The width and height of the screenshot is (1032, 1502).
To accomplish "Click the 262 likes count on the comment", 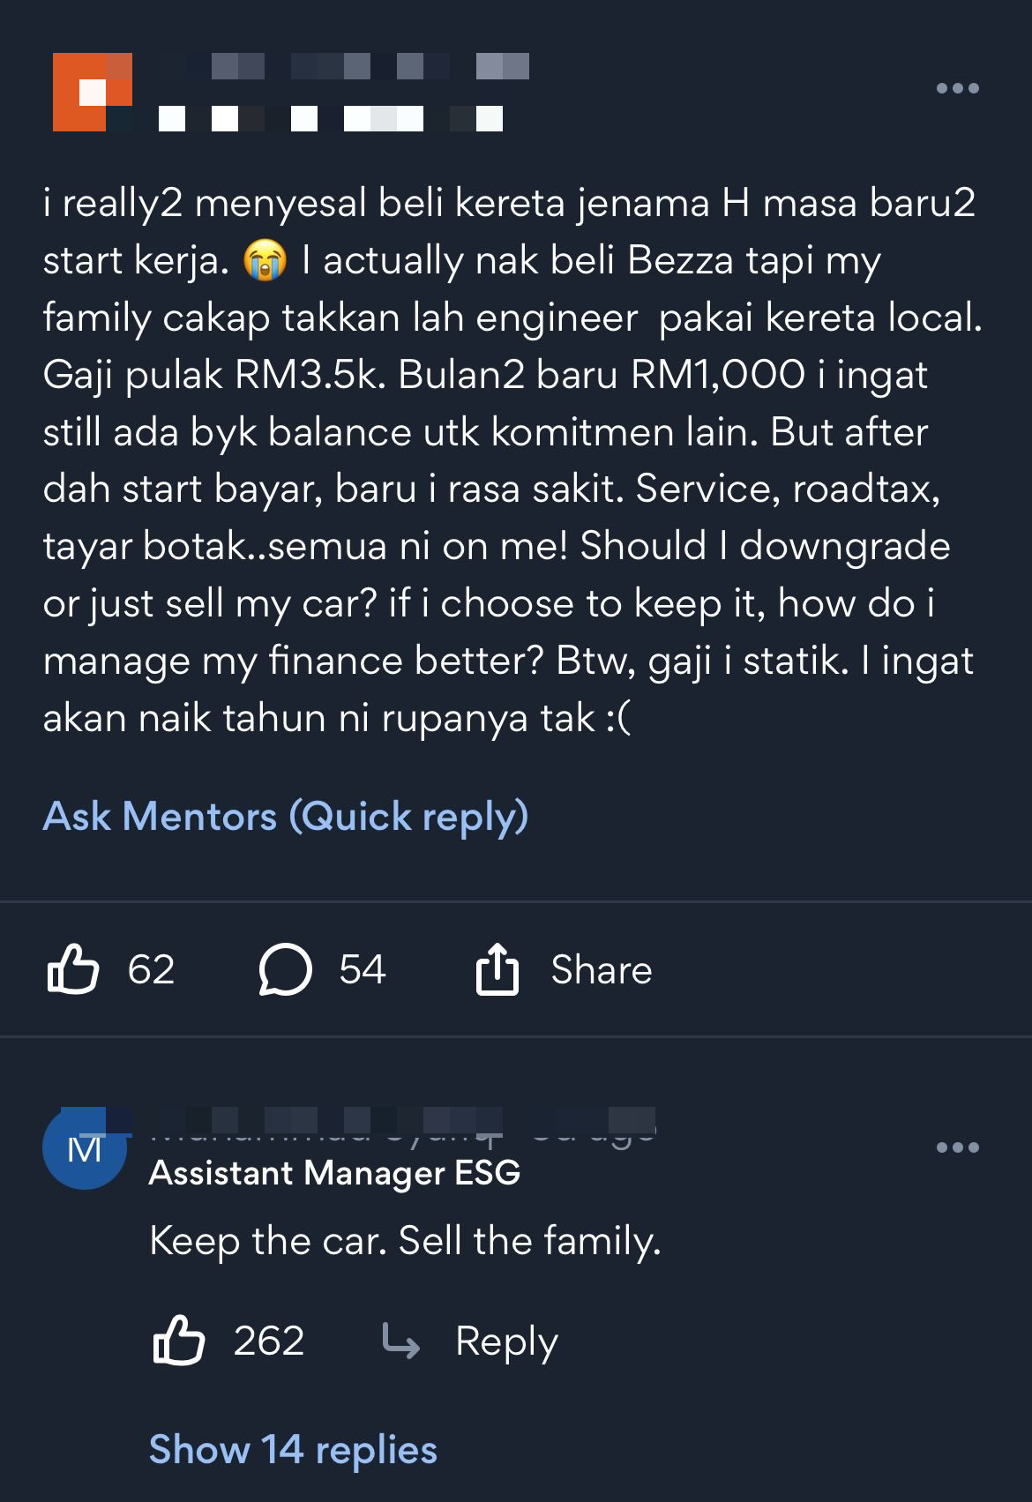I will (269, 1341).
